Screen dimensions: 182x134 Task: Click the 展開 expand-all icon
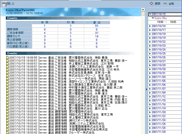(152, 4)
